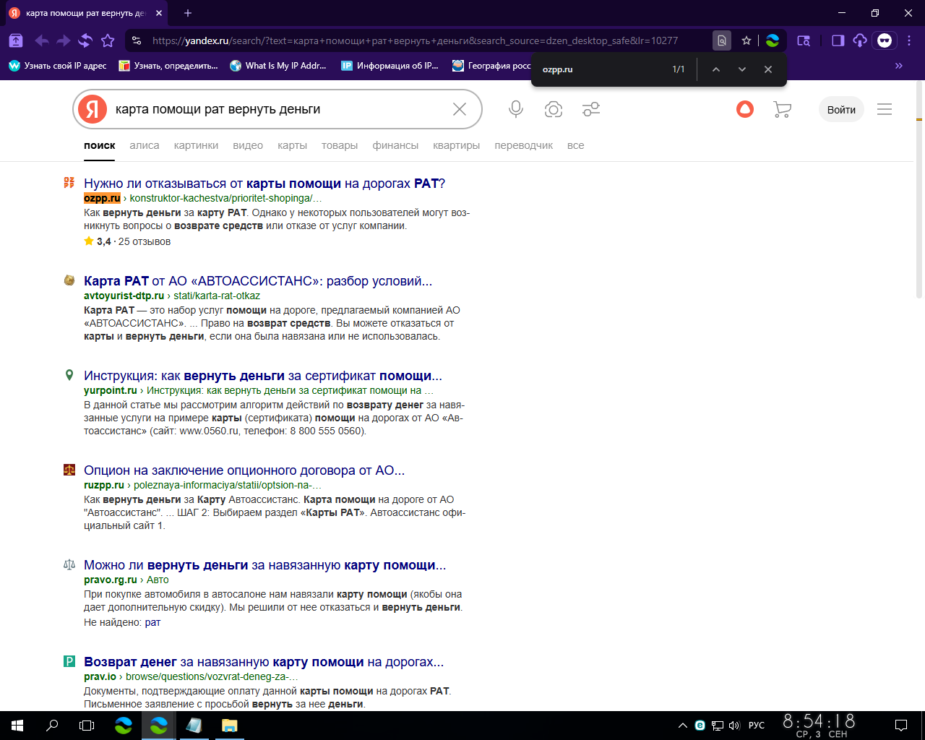Open search settings sliders icon
The image size is (925, 740).
[591, 109]
